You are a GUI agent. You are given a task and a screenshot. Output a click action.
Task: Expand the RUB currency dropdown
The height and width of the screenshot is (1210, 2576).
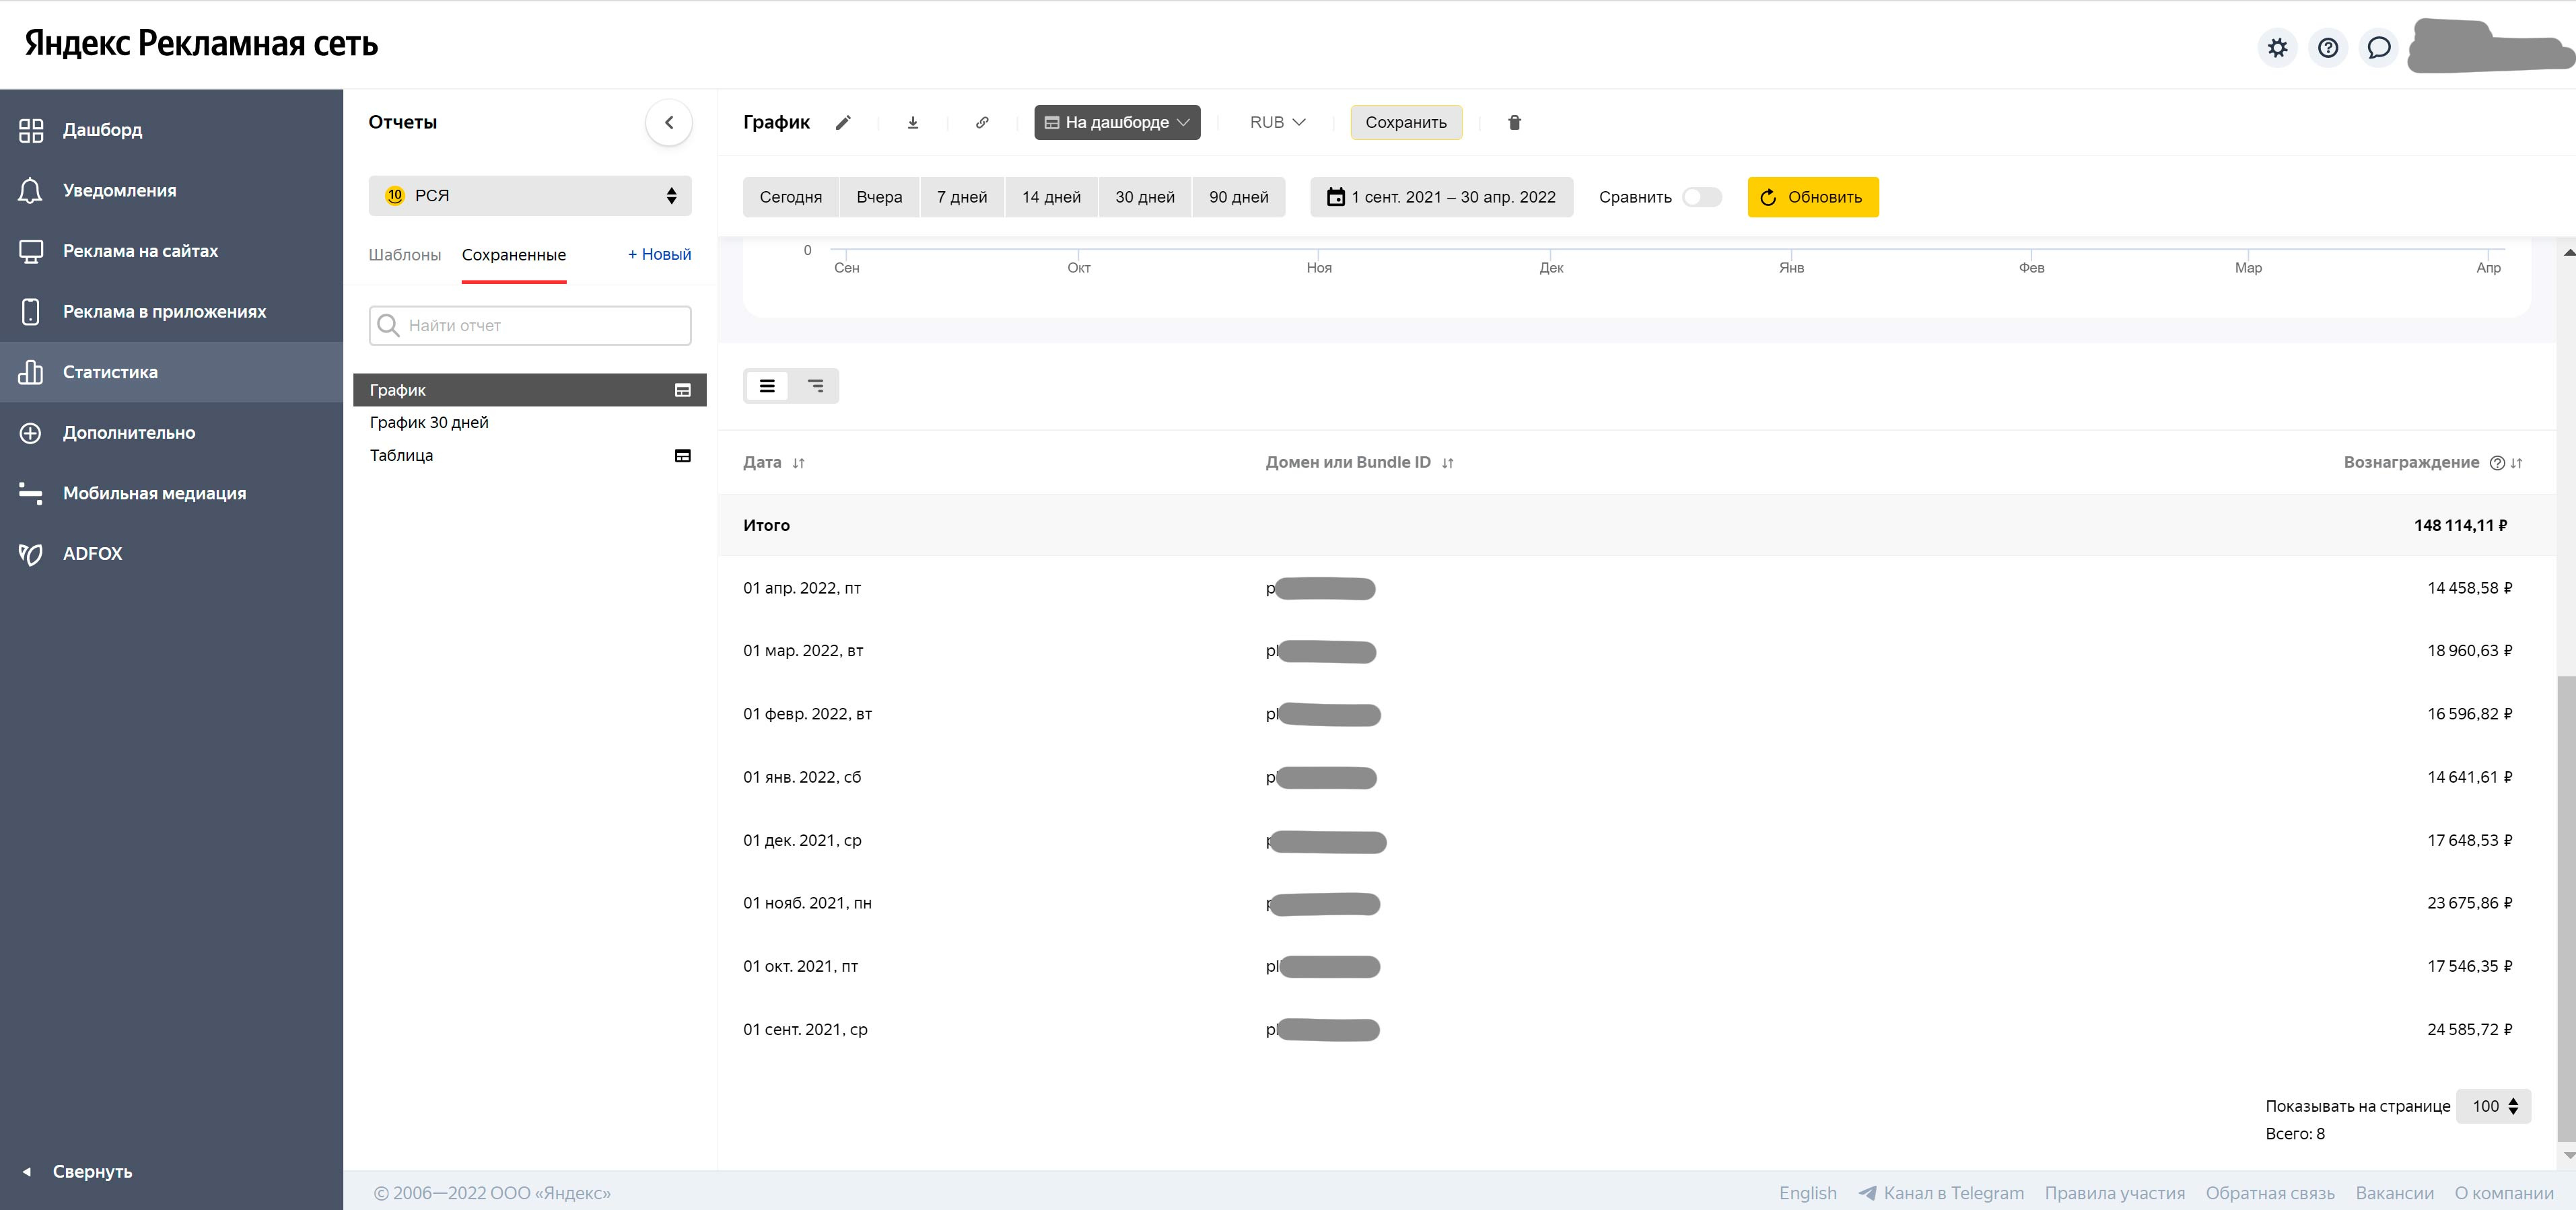[x=1277, y=122]
